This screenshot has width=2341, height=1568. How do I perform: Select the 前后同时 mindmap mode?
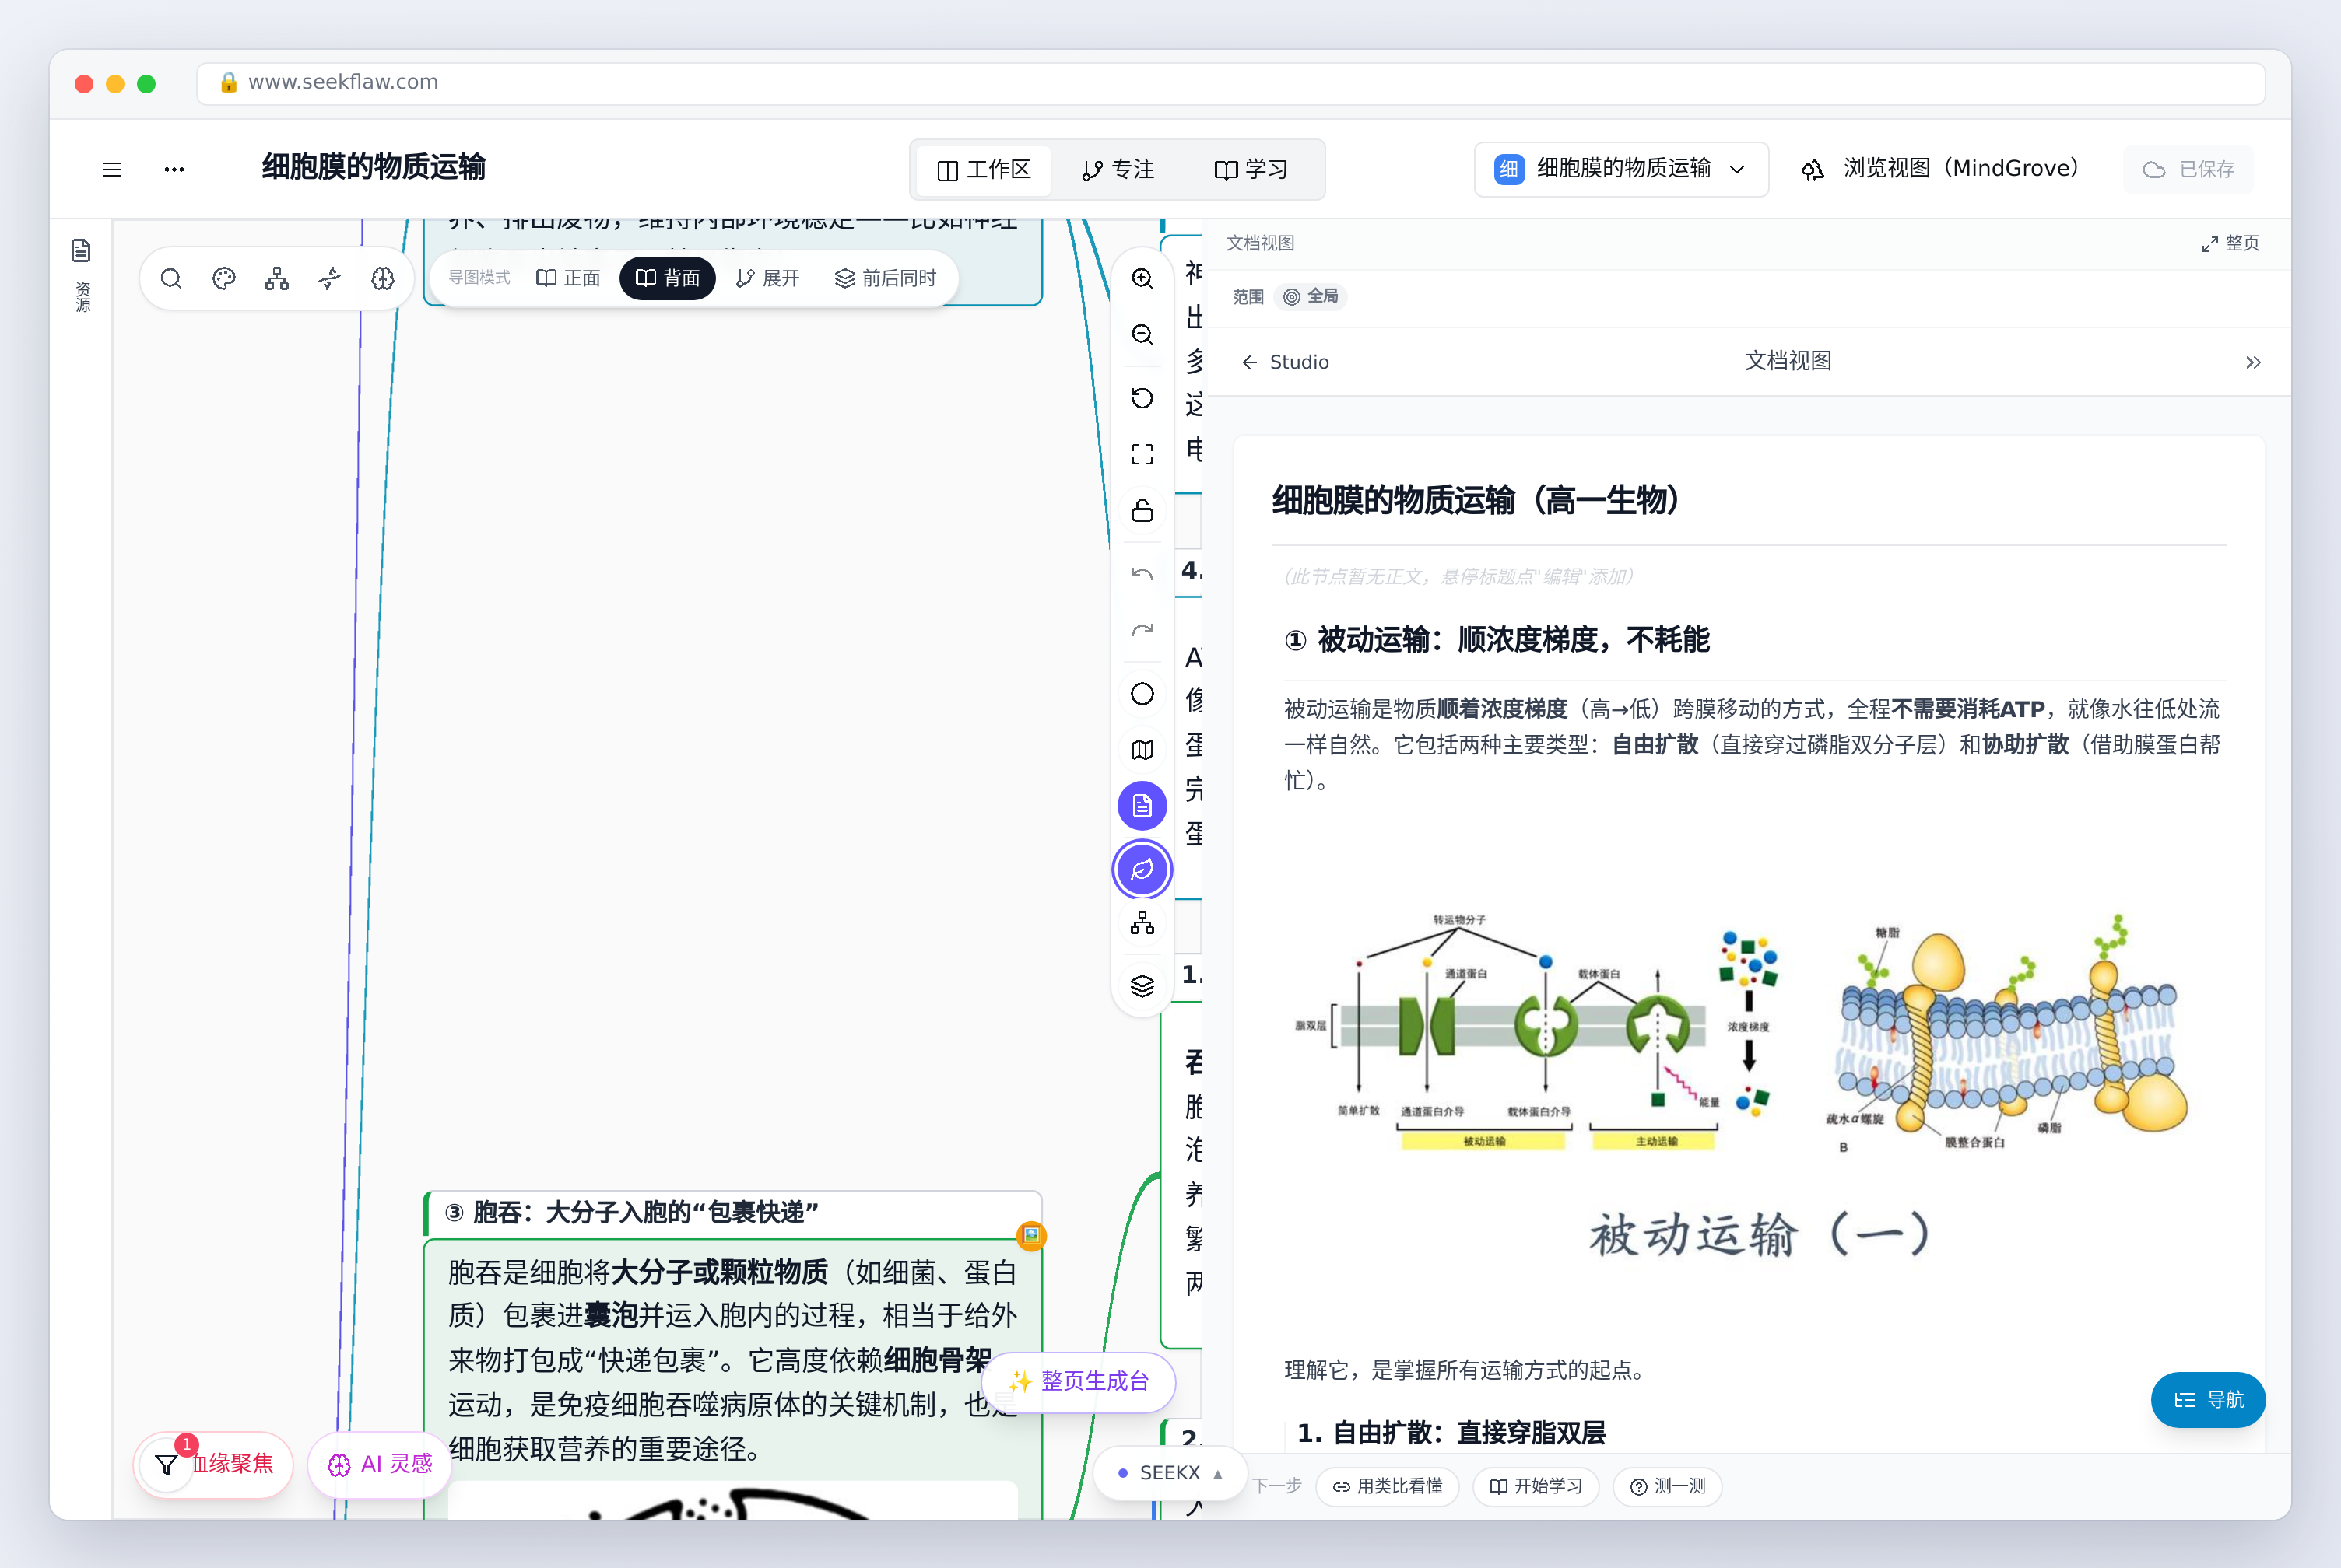click(886, 278)
